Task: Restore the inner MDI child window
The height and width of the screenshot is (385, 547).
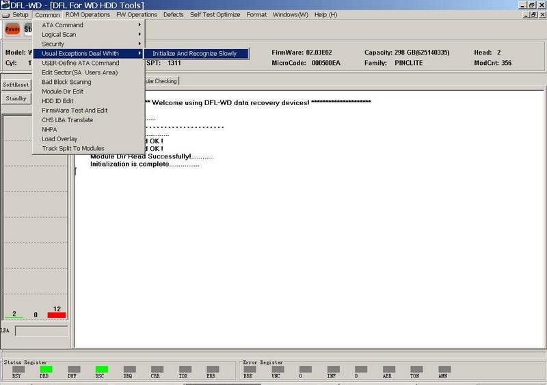Action: pyautogui.click(x=534, y=14)
